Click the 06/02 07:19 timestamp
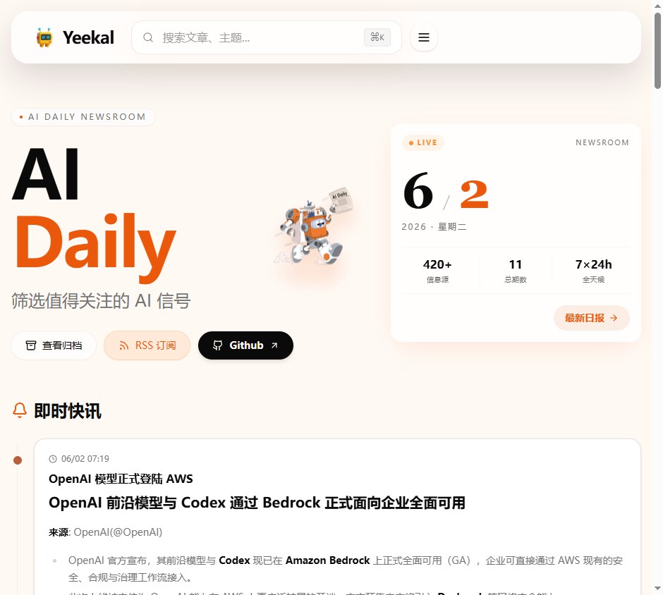Image resolution: width=663 pixels, height=595 pixels. tap(85, 459)
